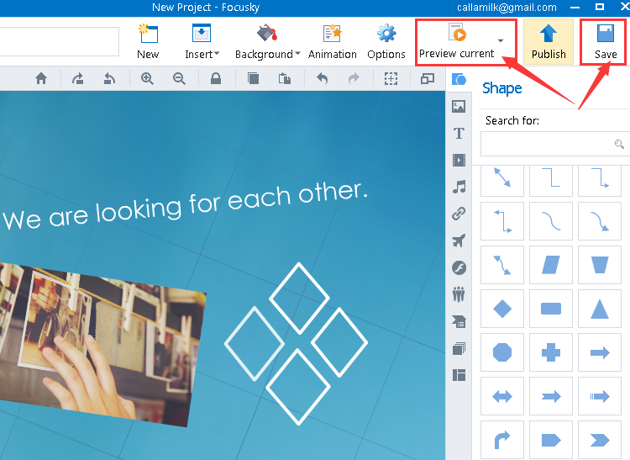Click the Paste icon
This screenshot has width=630, height=460.
[285, 78]
